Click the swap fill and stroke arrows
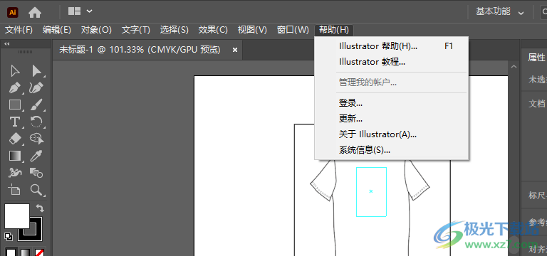 [x=40, y=208]
